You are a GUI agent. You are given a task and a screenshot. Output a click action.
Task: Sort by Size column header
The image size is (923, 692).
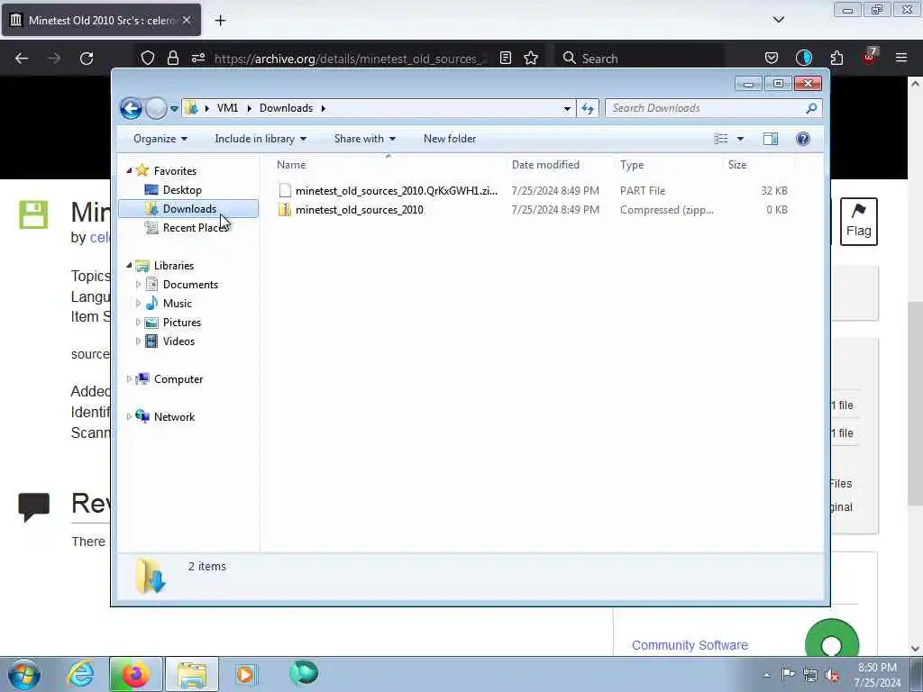[x=759, y=165]
